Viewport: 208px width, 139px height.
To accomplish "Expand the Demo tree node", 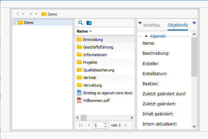I will click(15, 23).
